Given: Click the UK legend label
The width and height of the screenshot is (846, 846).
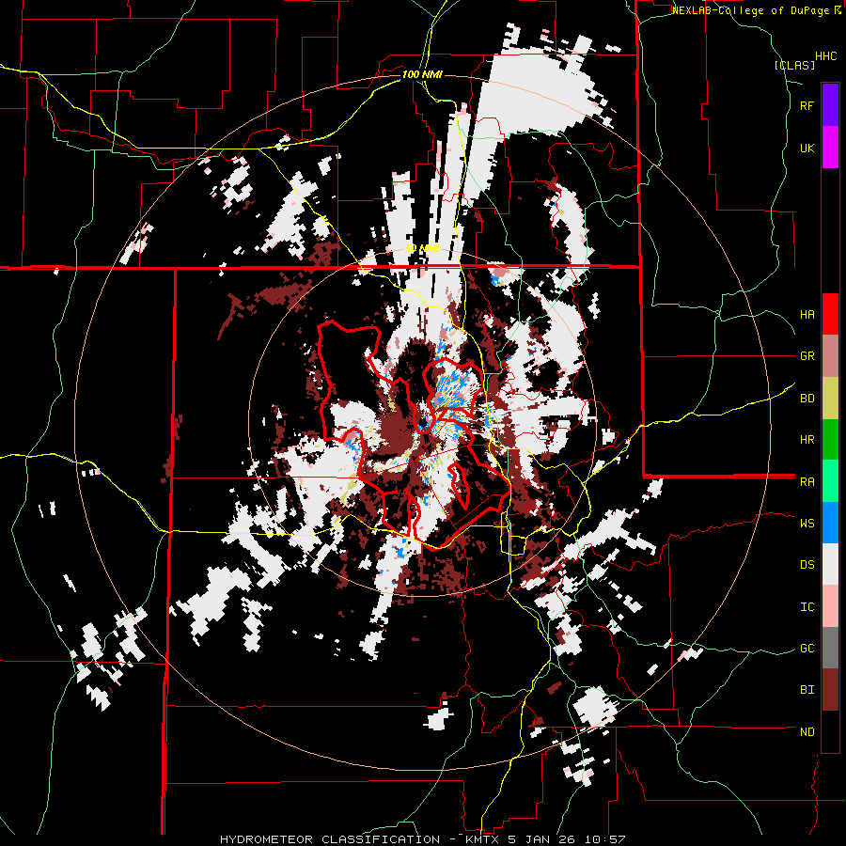Looking at the screenshot, I should 807,148.
